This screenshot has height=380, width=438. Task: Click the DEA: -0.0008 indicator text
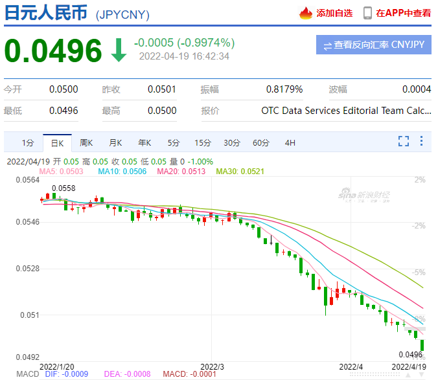click(x=128, y=374)
